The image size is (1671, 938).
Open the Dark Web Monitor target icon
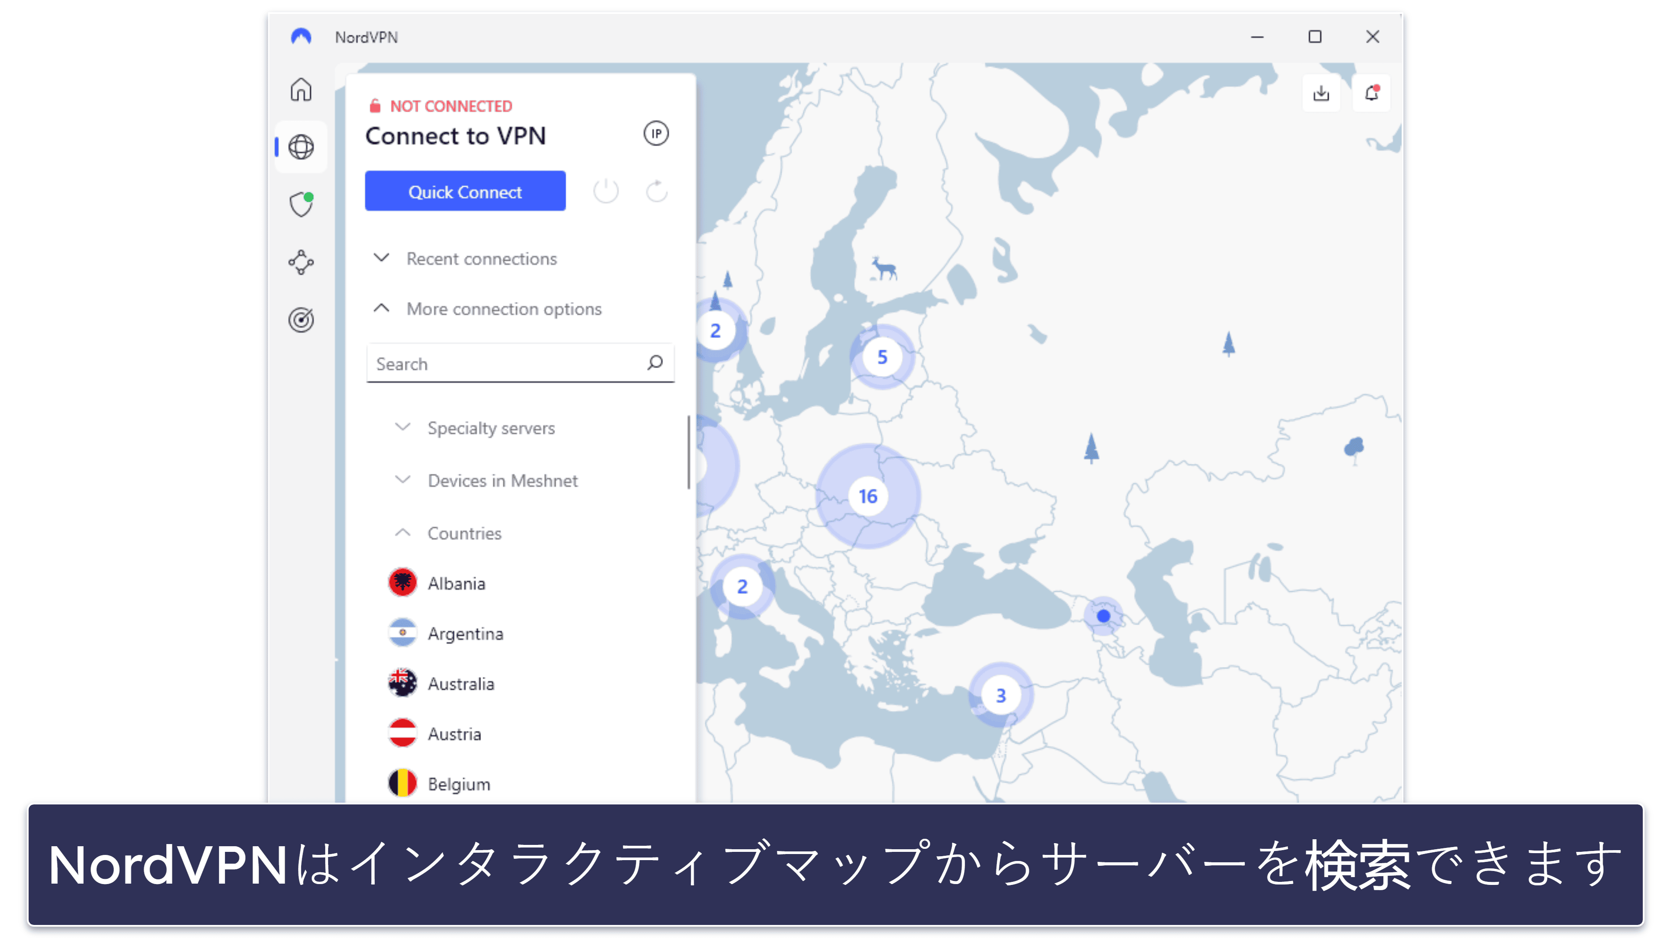coord(301,320)
